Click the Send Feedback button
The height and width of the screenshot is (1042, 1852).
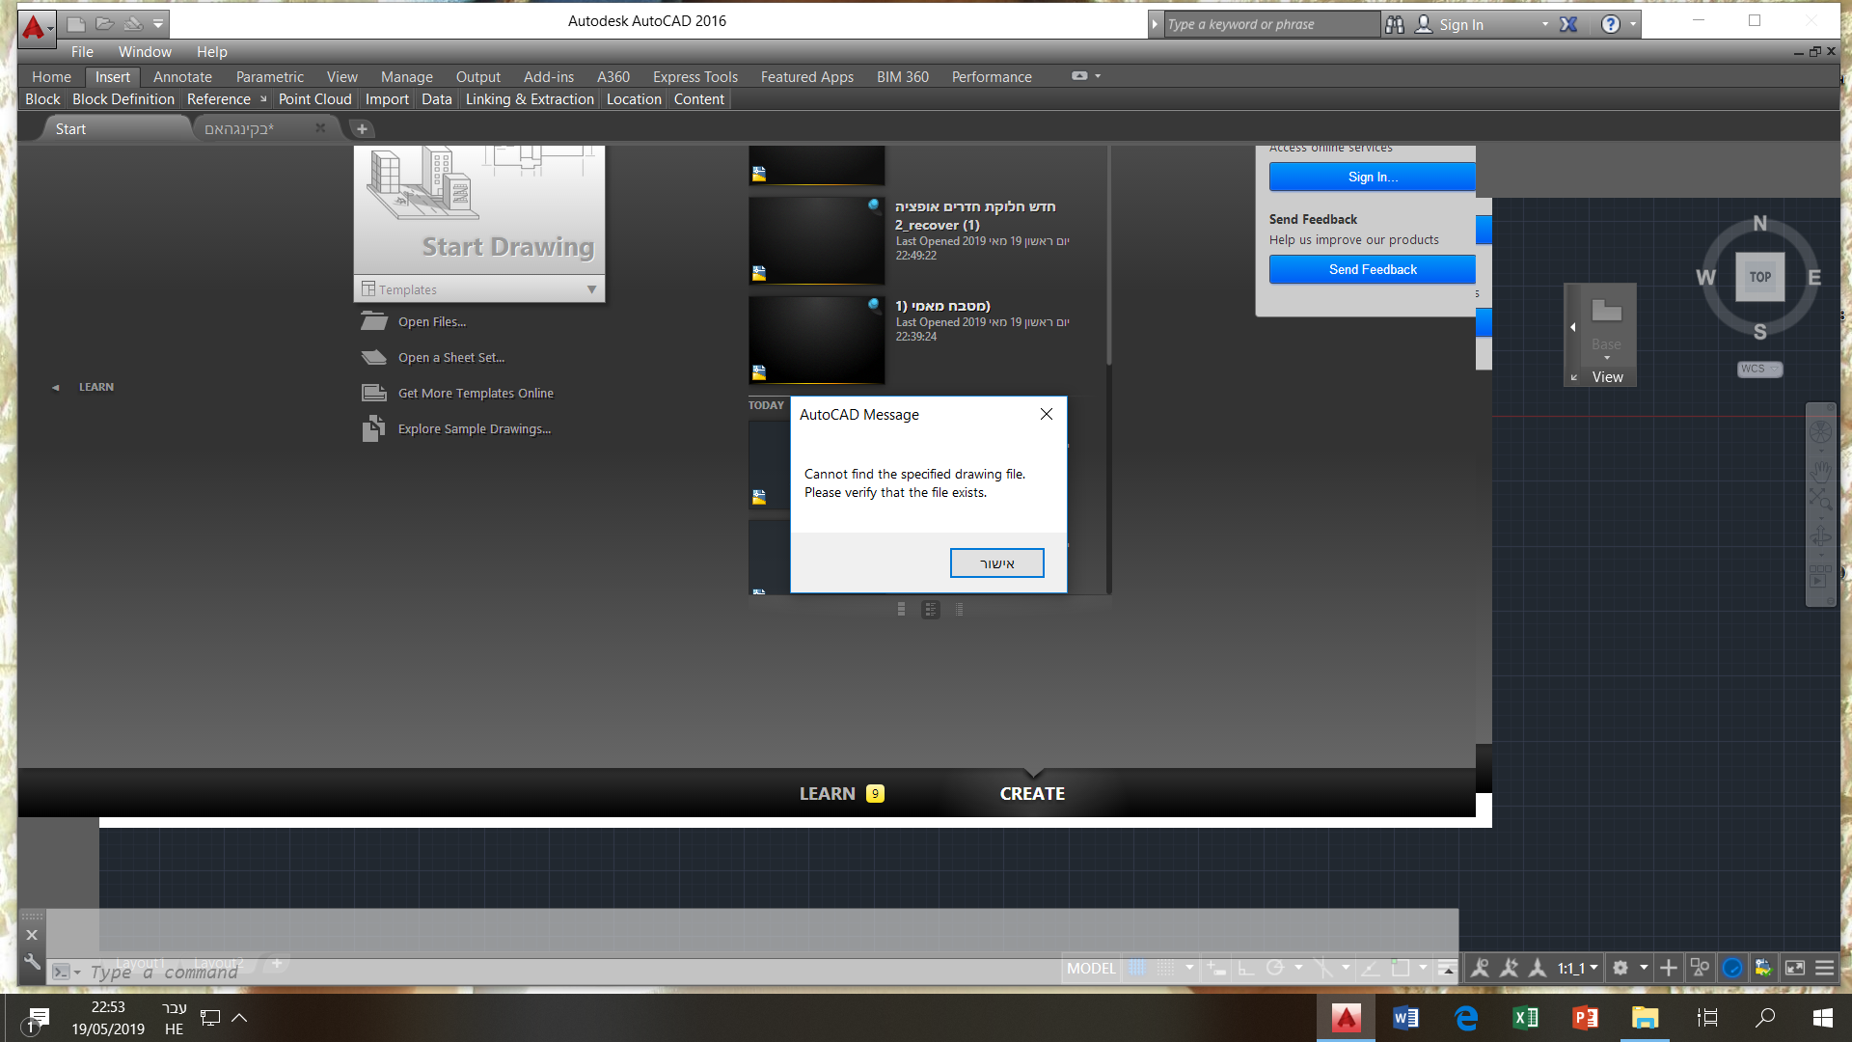(x=1372, y=270)
